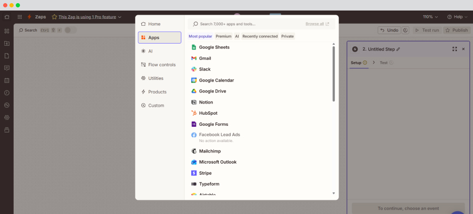Switch to Recently connected tab
473x214 pixels.
pyautogui.click(x=260, y=36)
